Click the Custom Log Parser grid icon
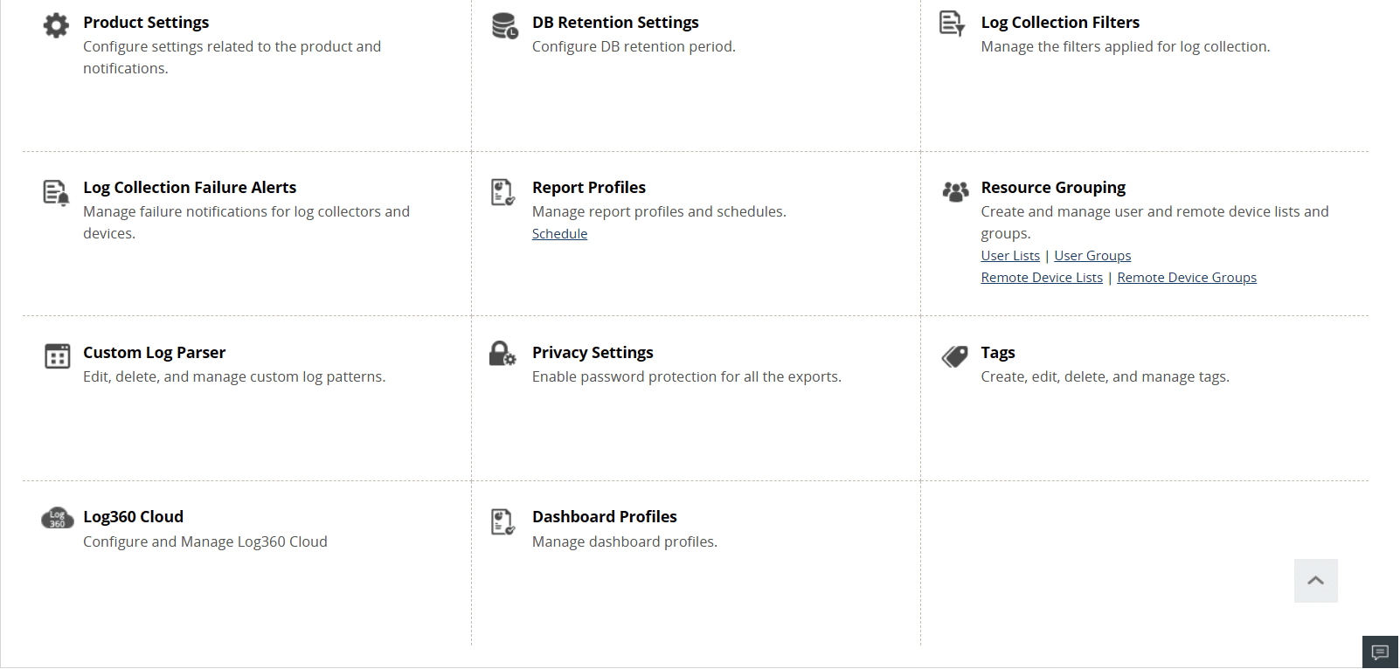Viewport: 1400px width, 669px height. pyautogui.click(x=56, y=355)
